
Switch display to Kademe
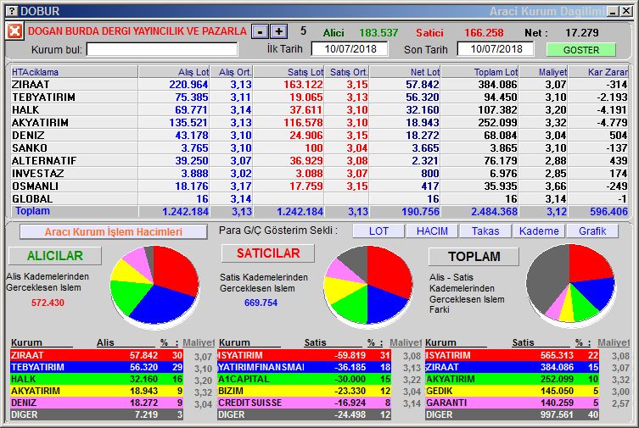pyautogui.click(x=539, y=231)
